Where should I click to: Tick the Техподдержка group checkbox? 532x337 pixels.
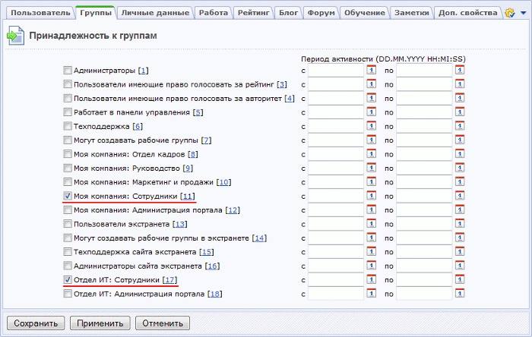[68, 126]
